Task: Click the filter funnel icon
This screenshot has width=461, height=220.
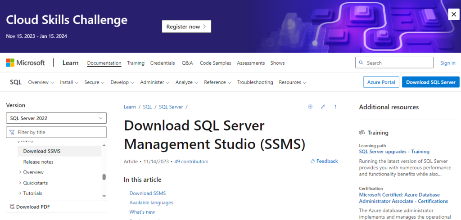Action: point(12,132)
